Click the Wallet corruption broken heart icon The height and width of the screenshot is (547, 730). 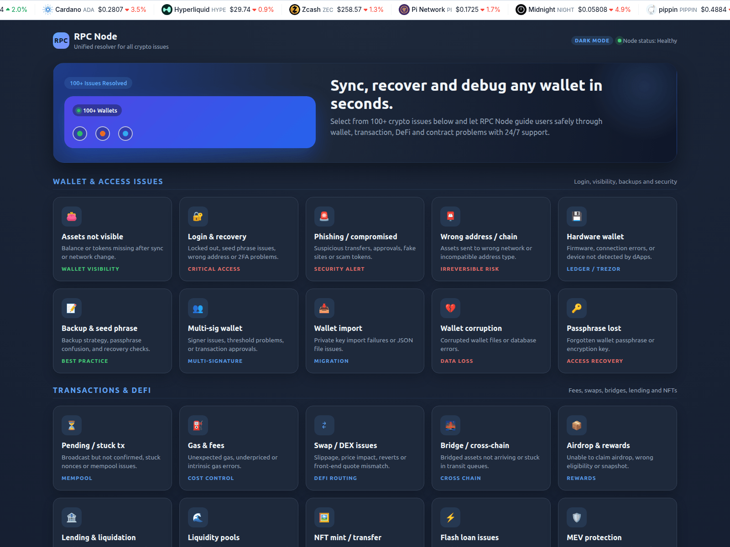(x=450, y=308)
